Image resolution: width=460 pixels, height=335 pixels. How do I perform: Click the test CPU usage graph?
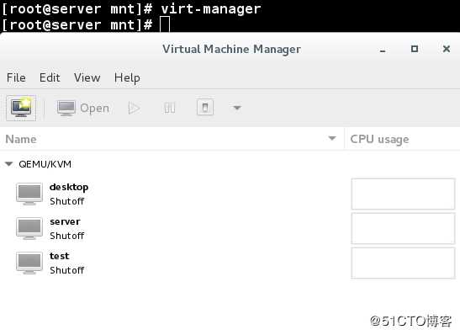[x=403, y=263]
